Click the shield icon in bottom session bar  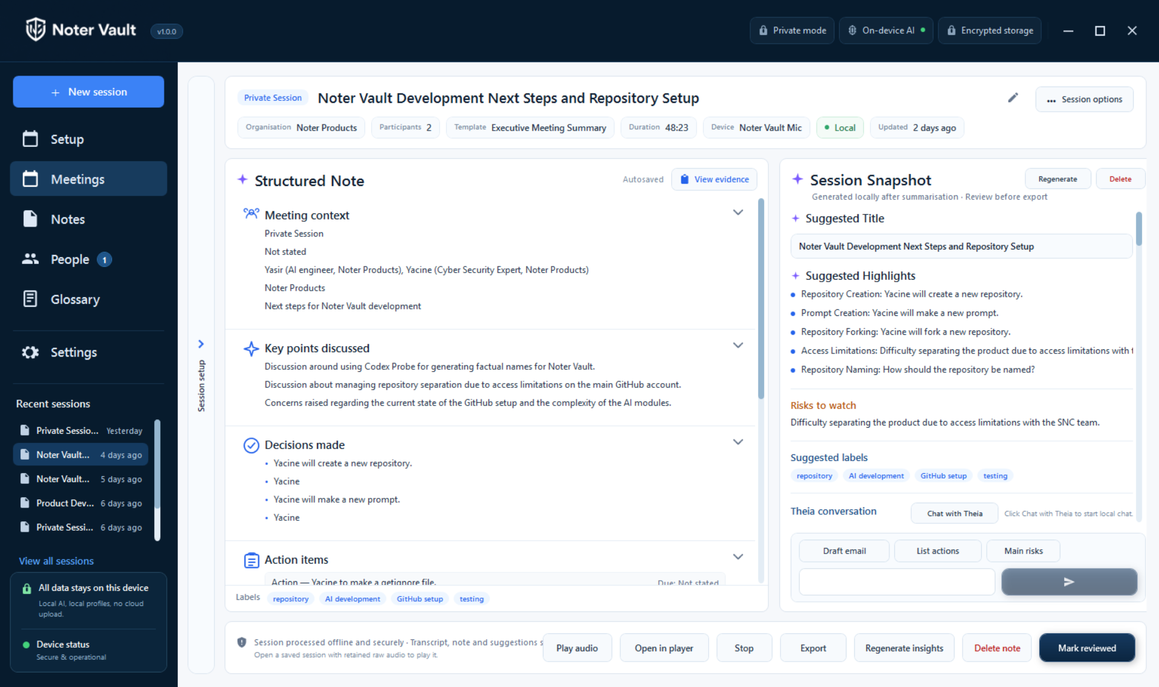pyautogui.click(x=242, y=642)
